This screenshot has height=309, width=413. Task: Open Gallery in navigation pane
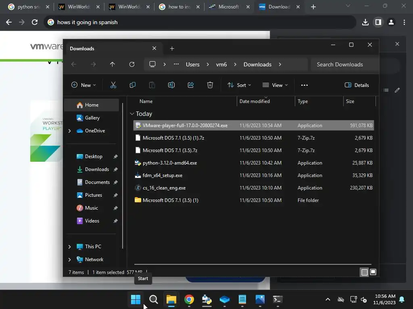click(x=92, y=118)
